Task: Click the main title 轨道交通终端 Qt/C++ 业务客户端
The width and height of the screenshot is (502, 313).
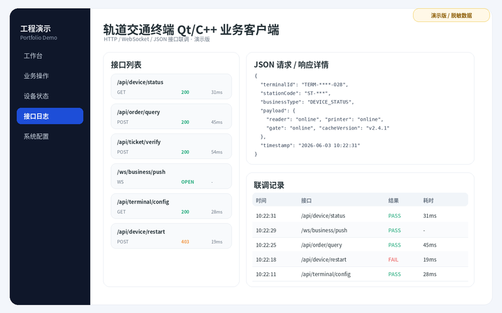Action: [191, 29]
